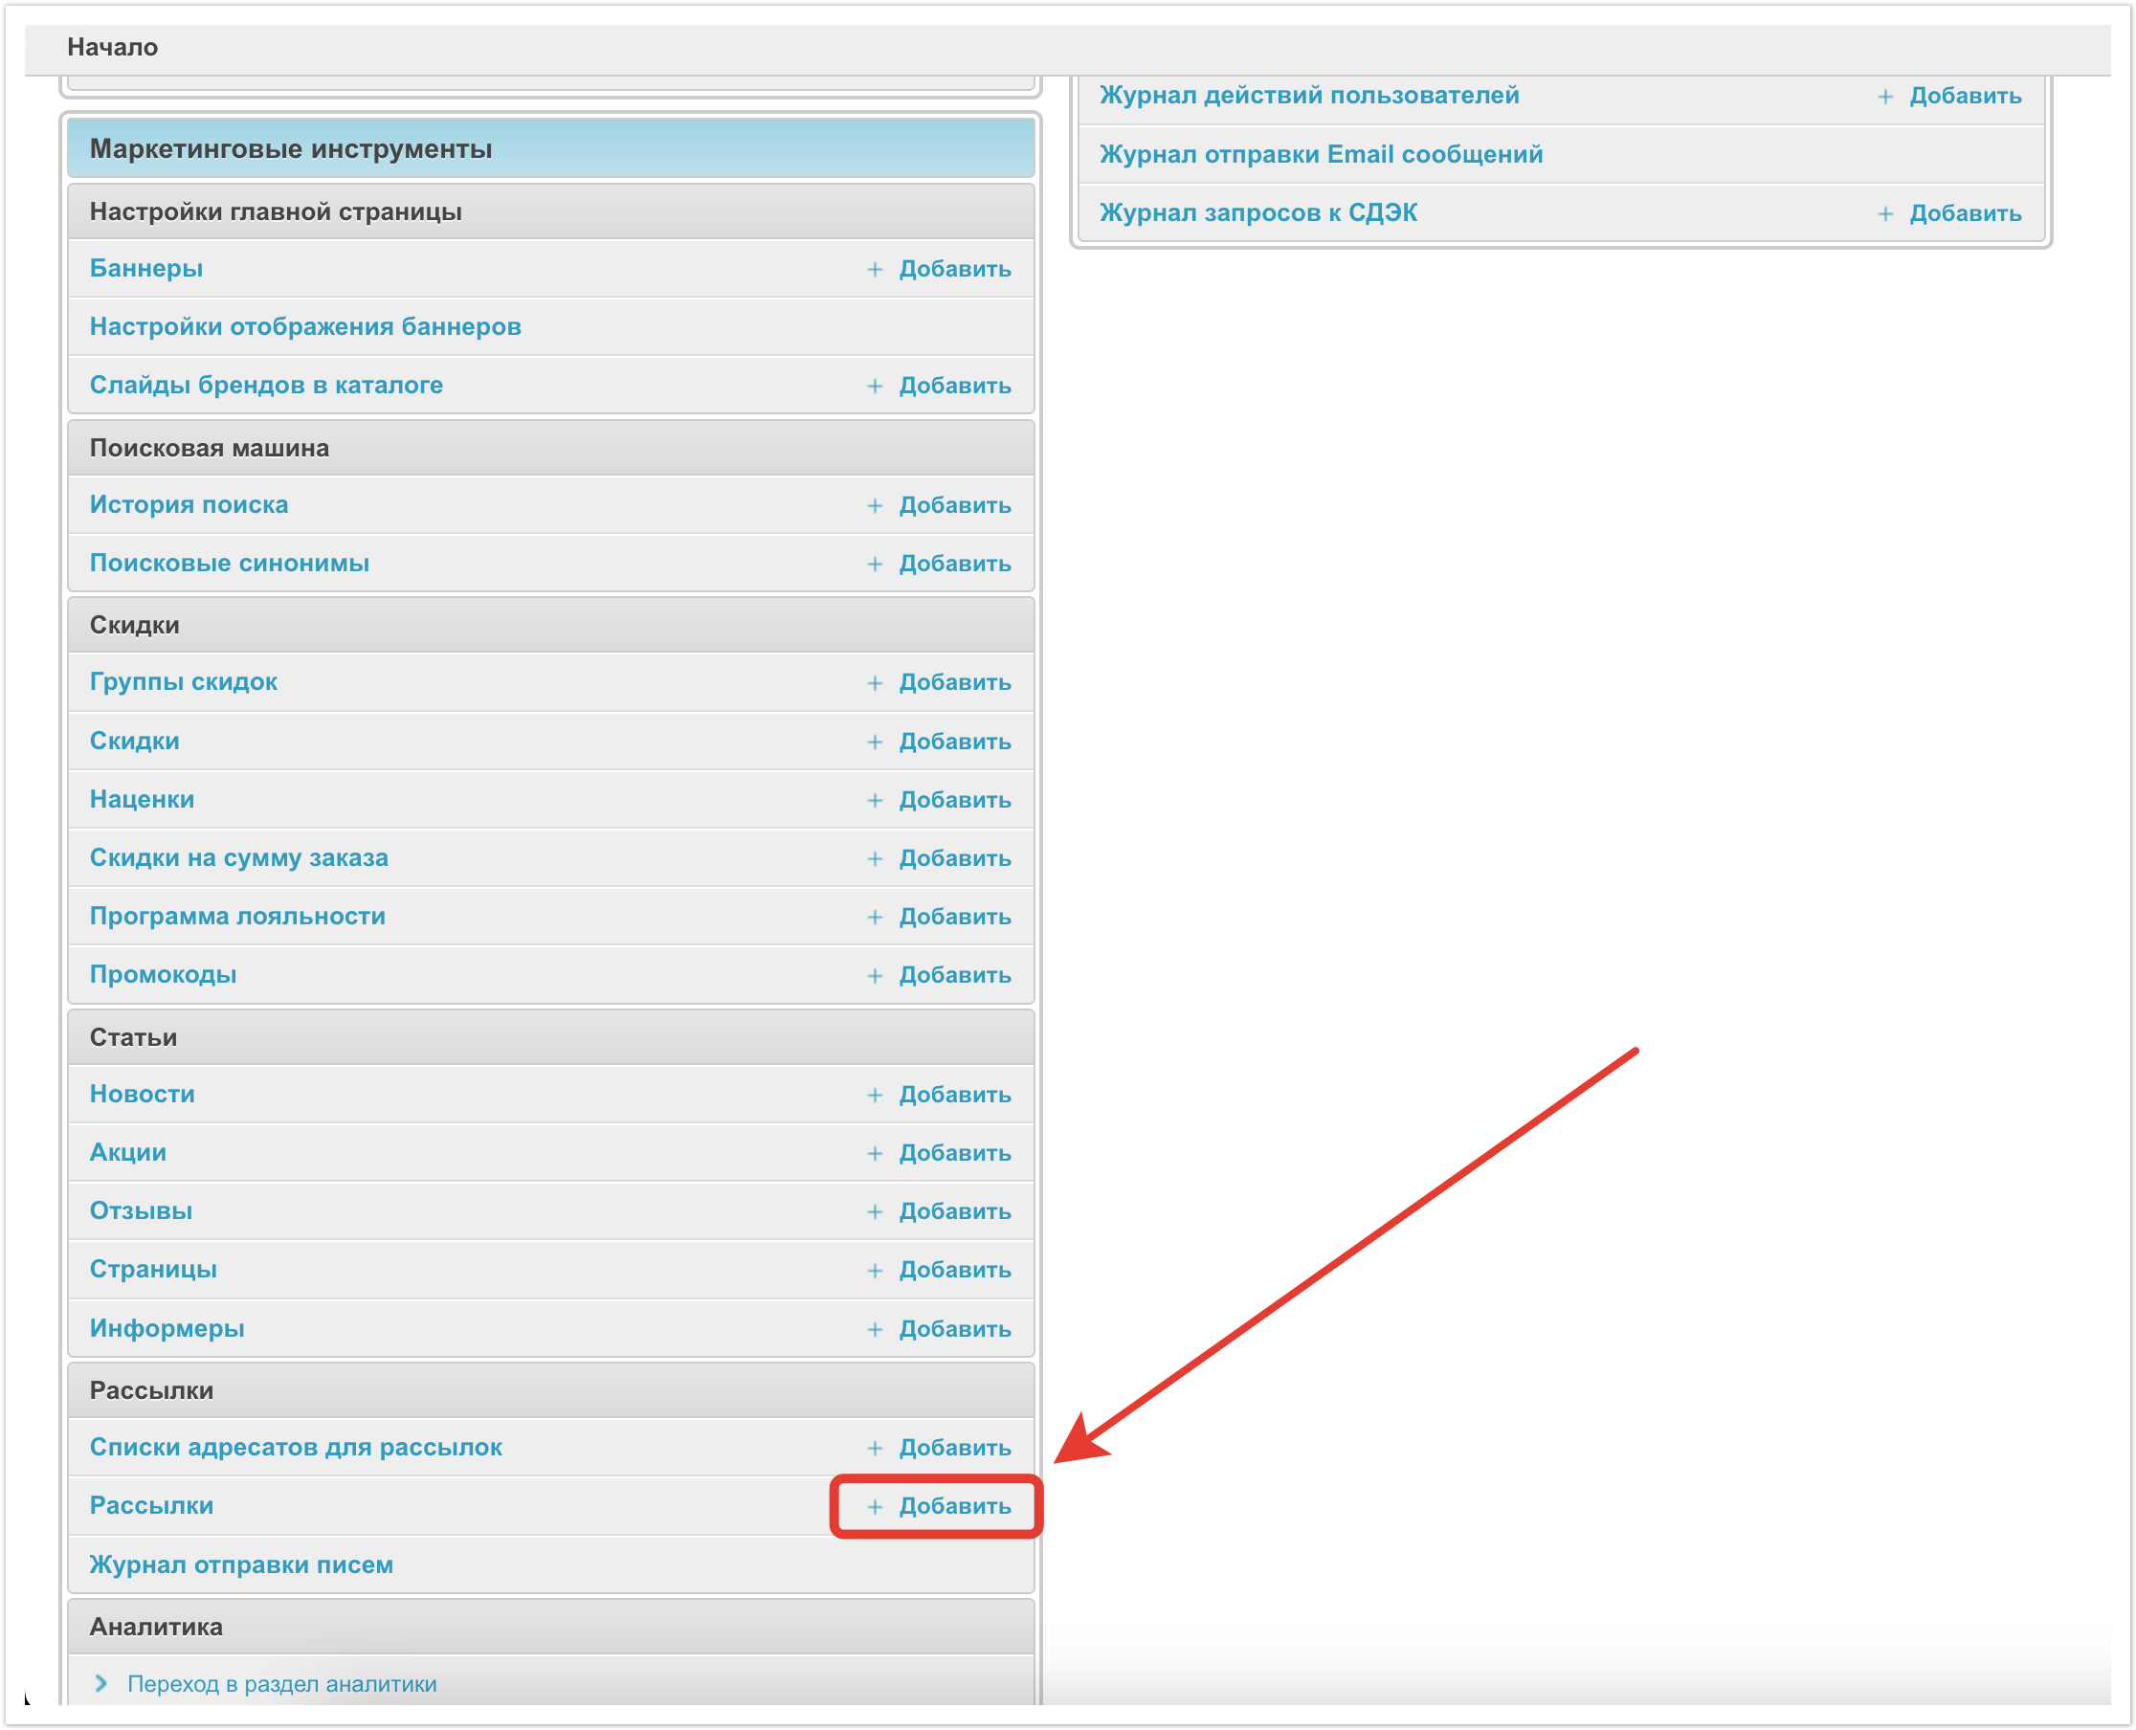Click plus icon beside Журнал запросов к СДЭК
The height and width of the screenshot is (1730, 2136).
1885,213
